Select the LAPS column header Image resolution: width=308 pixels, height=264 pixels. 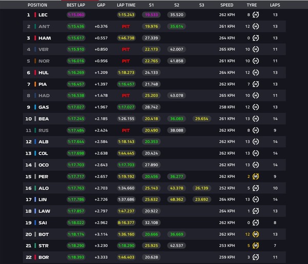coord(275,5)
